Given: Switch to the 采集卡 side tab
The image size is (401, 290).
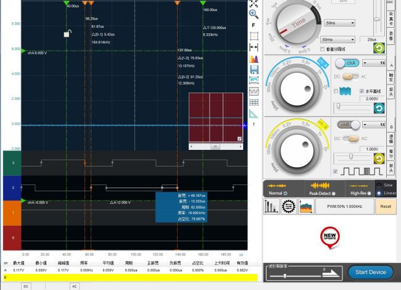Looking at the screenshot, I should 391,19.
